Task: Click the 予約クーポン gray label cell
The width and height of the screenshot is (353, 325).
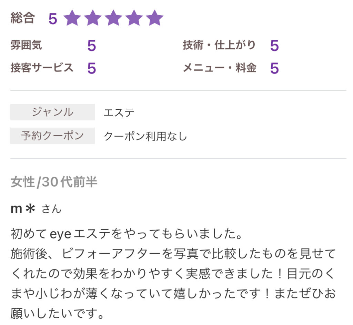Action: (x=52, y=136)
